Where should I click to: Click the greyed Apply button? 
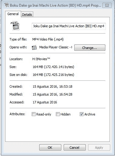coord(99,148)
